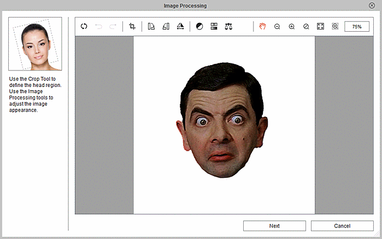This screenshot has width=382, height=239.
Task: Zoom out with minus magnifier
Action: point(277,27)
